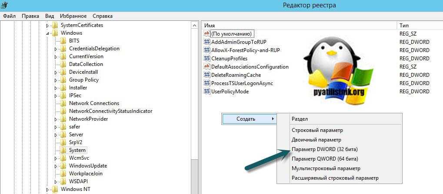Click the (По умолчанию) string value icon
Screen dimensions: 443x194
pyautogui.click(x=207, y=34)
